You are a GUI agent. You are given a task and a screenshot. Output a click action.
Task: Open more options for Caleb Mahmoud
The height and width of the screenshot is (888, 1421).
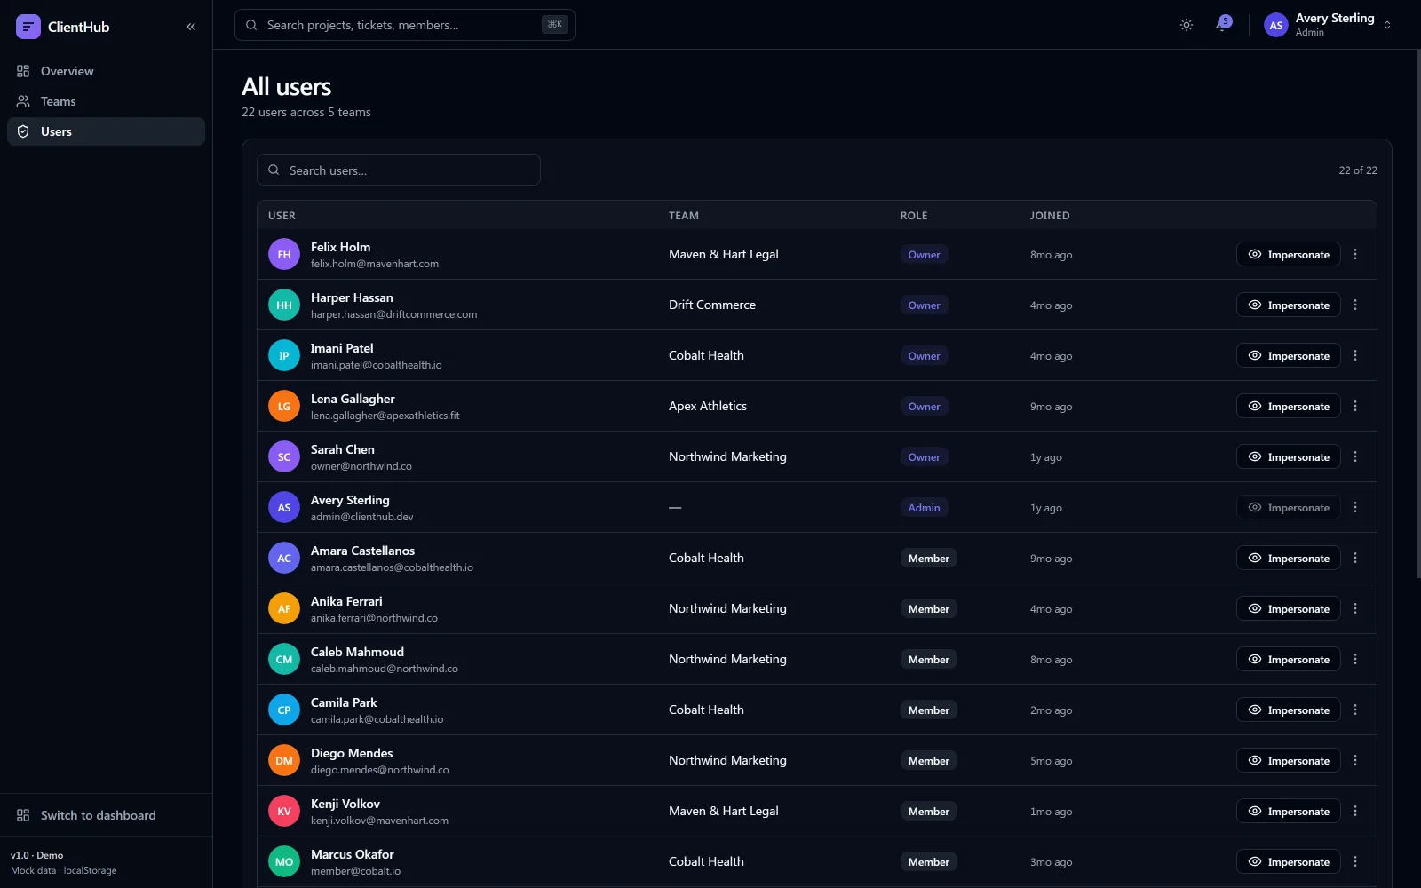click(1355, 659)
